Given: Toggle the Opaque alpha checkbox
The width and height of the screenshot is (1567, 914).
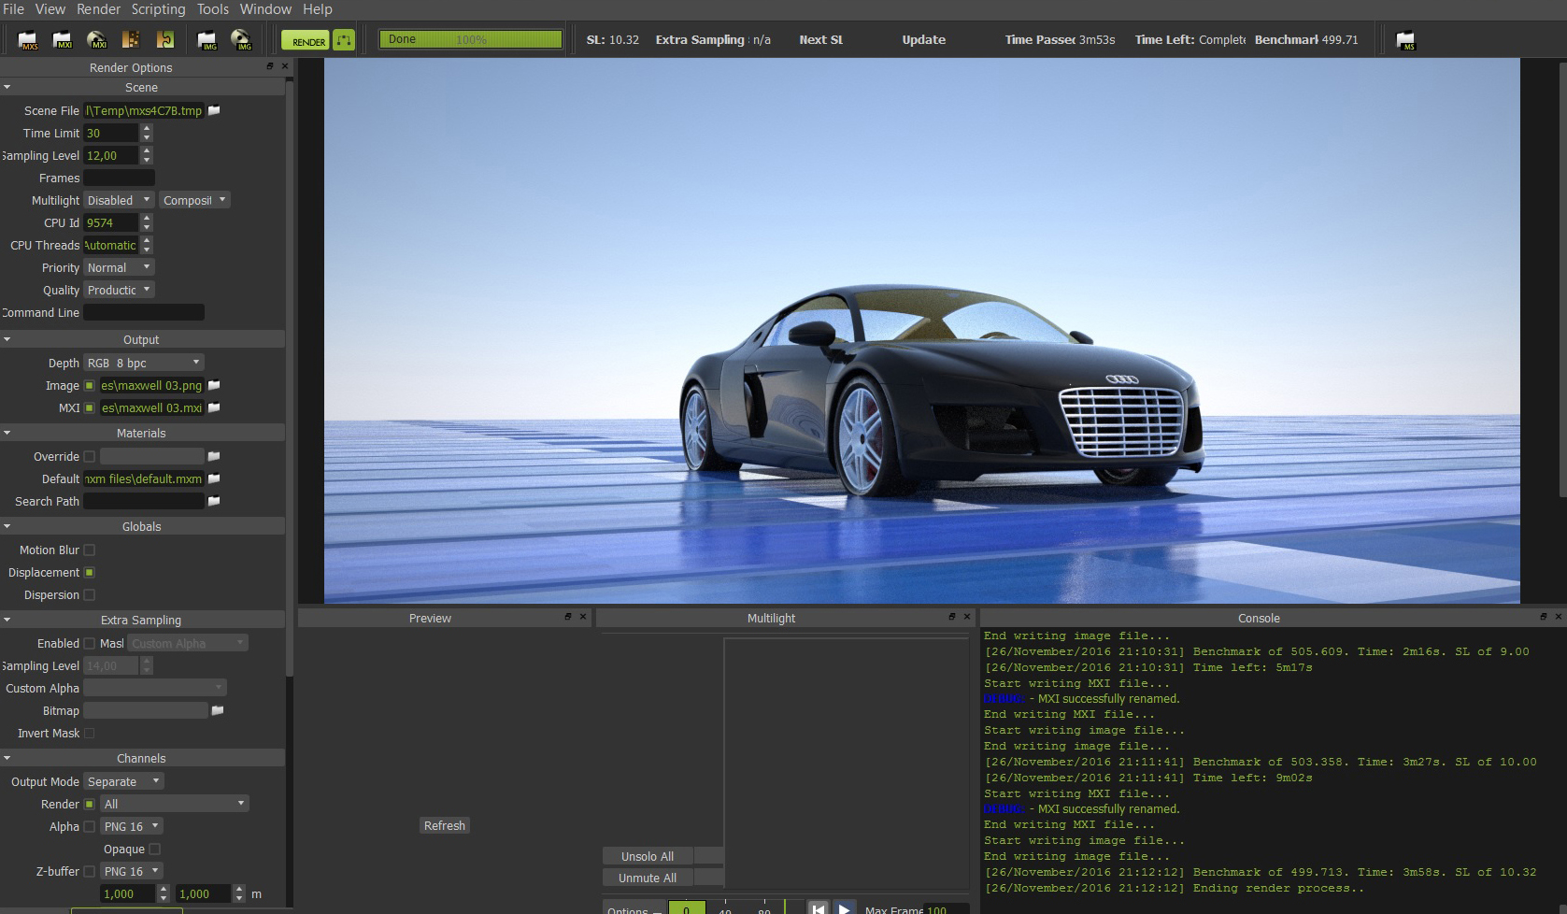Looking at the screenshot, I should [x=155, y=849].
